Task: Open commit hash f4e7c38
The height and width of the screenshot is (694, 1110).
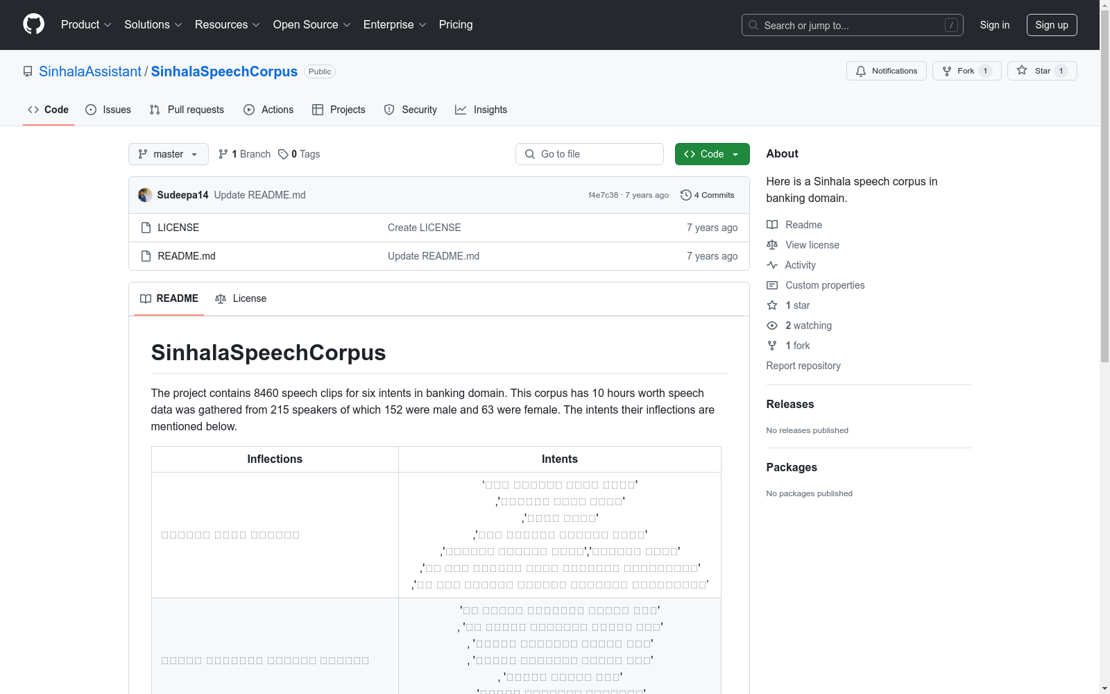Action: pyautogui.click(x=604, y=195)
